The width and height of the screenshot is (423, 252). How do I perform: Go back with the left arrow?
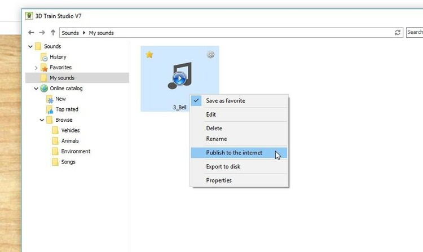(31, 33)
